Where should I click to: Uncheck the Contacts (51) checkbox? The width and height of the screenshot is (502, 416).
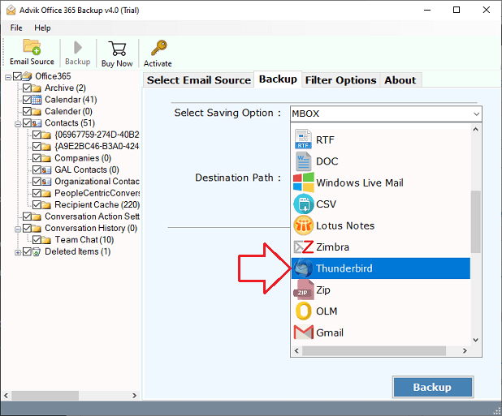pyautogui.click(x=27, y=123)
